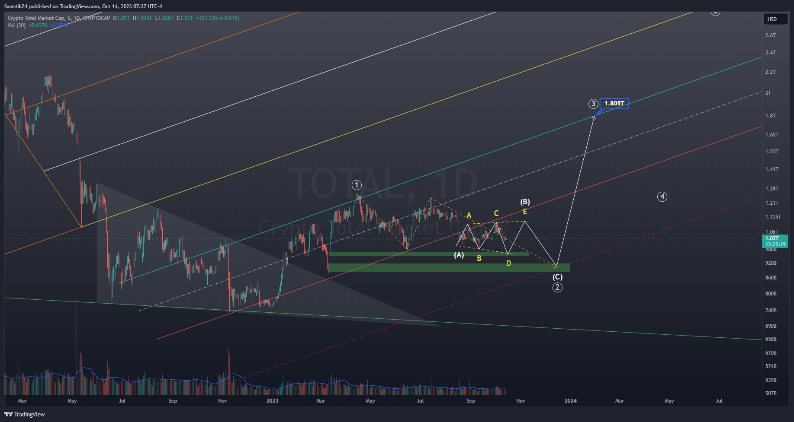Click the Nov label nearest 2024 on time axis
Screen dimensions: 794x422
click(x=521, y=401)
